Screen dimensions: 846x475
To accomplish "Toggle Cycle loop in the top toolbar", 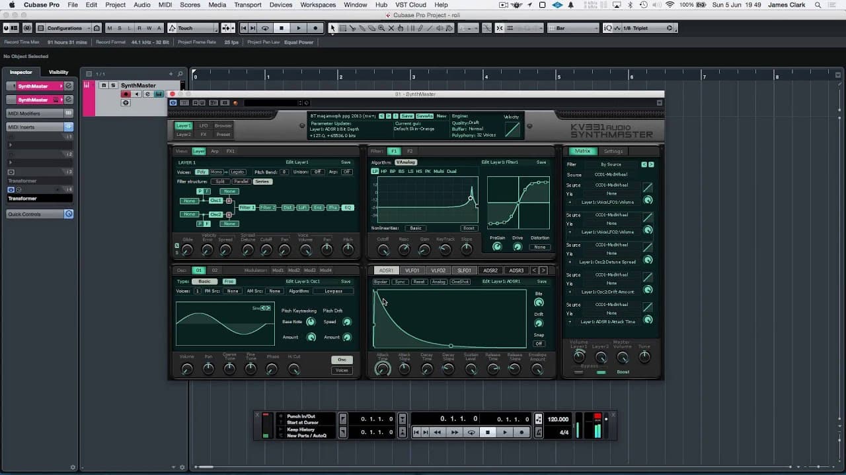I will (265, 28).
